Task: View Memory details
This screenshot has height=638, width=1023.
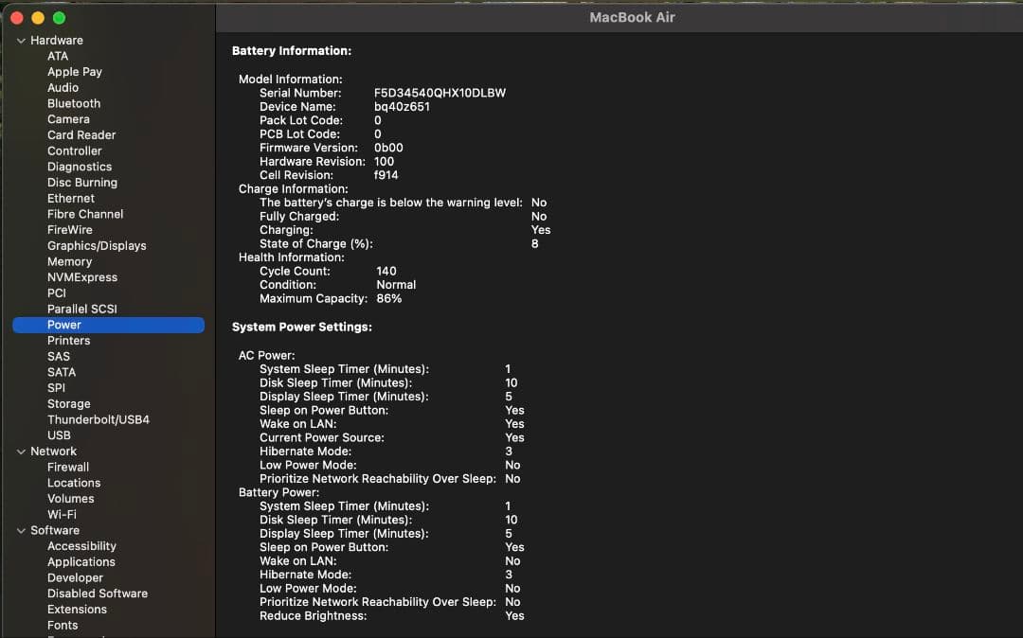Action: [x=69, y=261]
